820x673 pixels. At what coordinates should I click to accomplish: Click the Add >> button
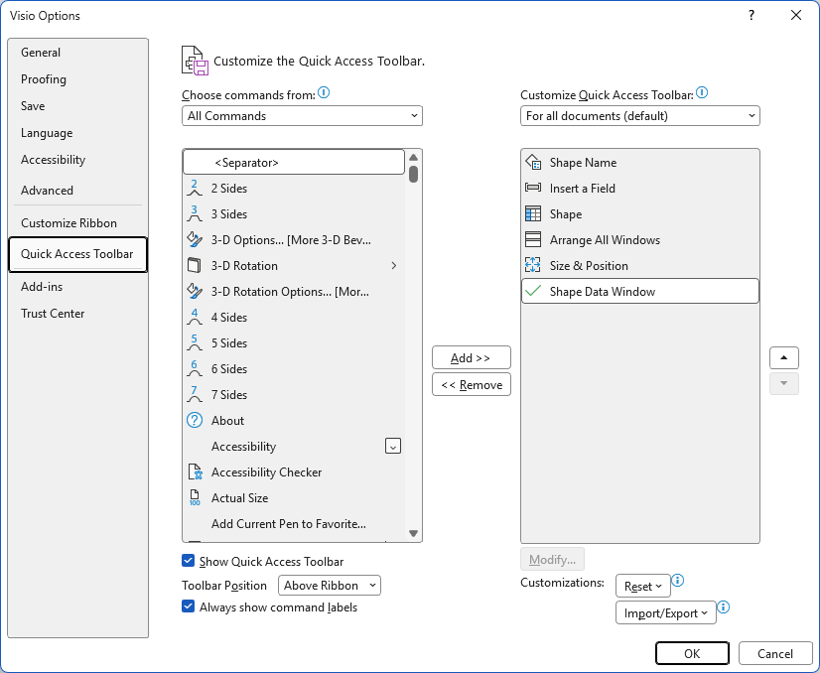pyautogui.click(x=472, y=357)
